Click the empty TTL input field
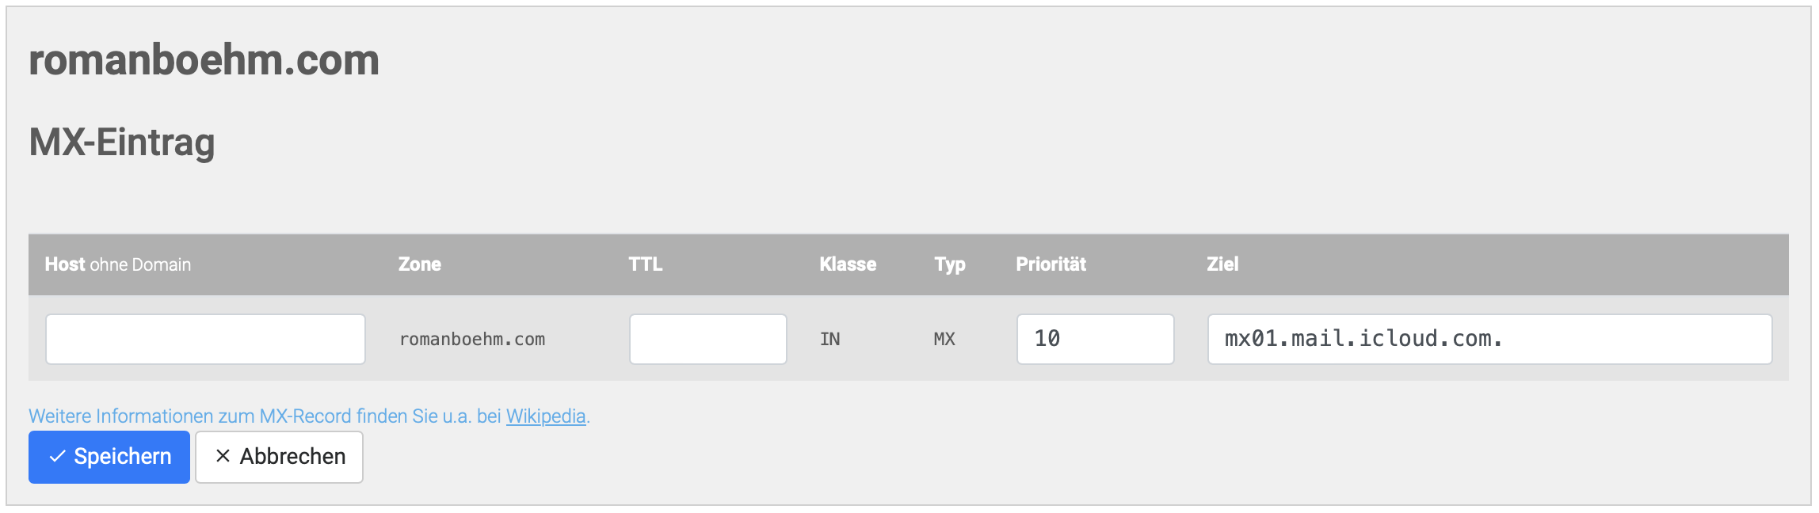 [707, 339]
